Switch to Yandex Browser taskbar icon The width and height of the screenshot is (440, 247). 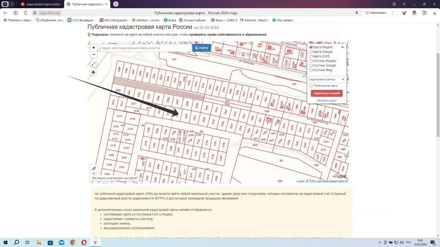click(x=95, y=243)
